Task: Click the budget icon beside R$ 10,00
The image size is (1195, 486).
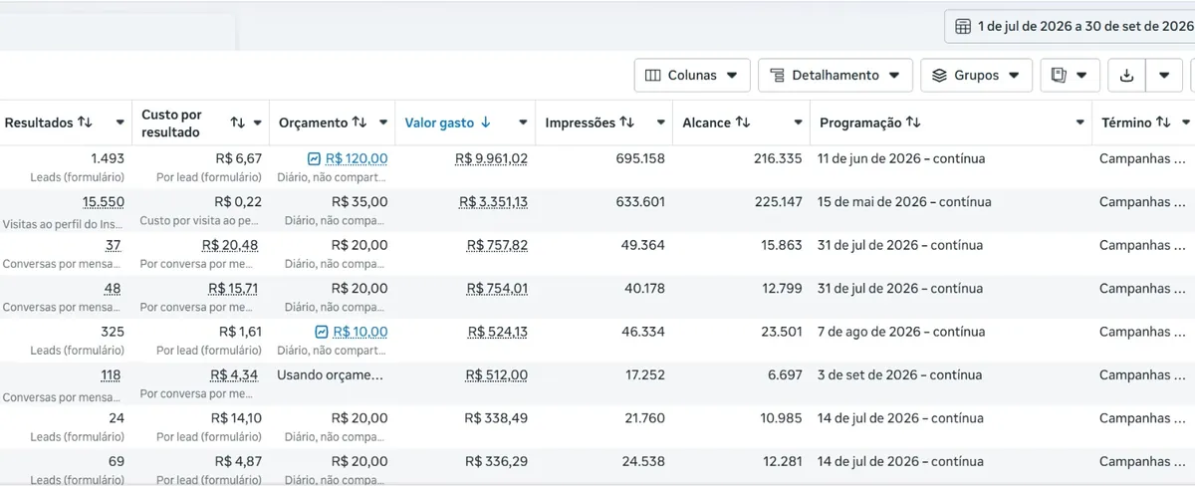Action: (322, 332)
